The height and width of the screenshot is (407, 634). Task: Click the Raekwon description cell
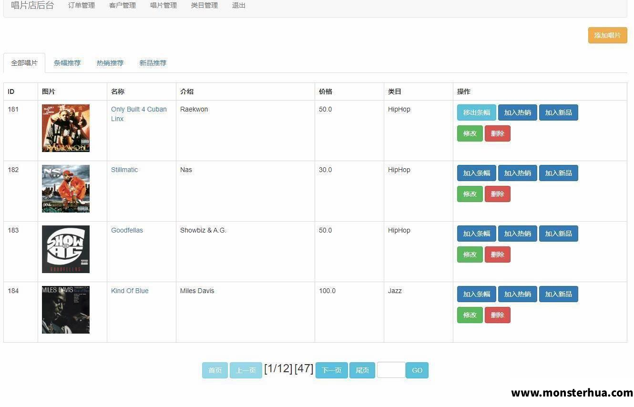(x=245, y=131)
